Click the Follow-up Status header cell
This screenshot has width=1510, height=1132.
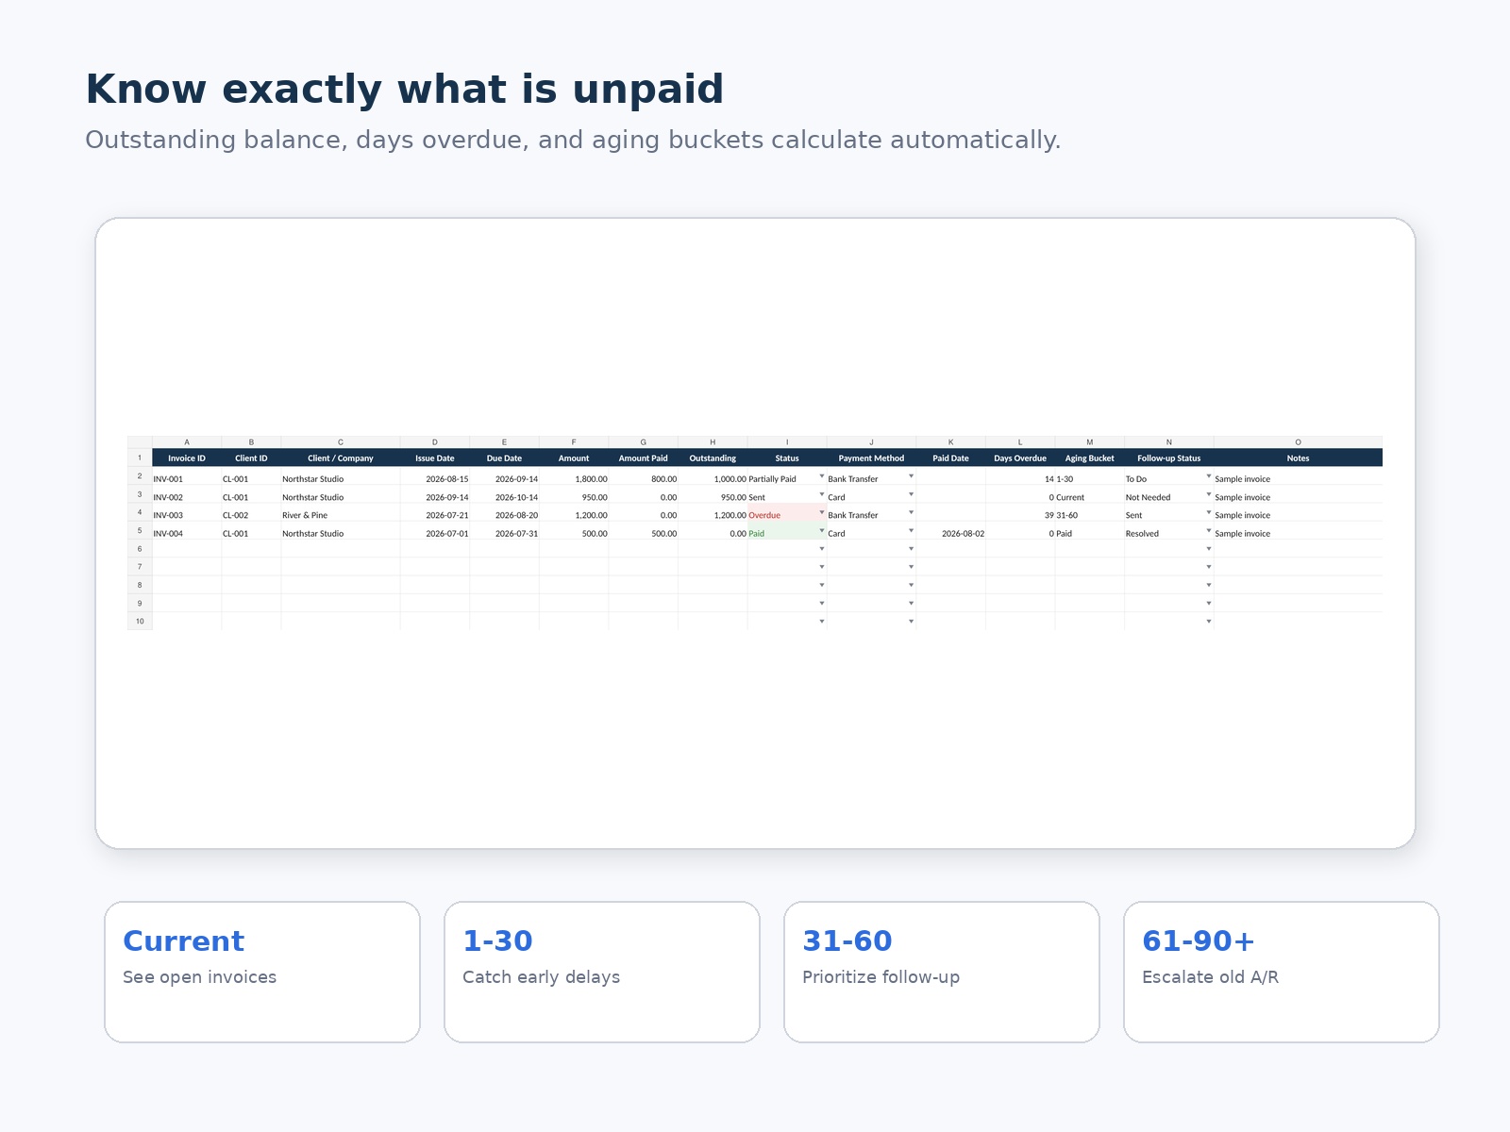[1169, 458]
